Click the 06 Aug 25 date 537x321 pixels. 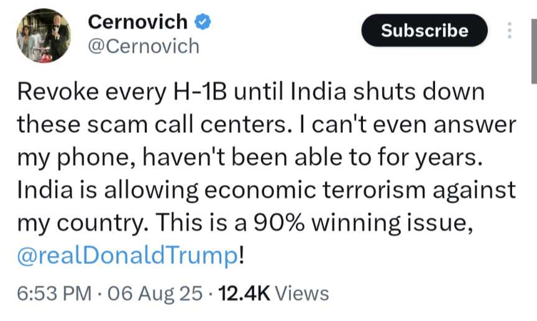[155, 293]
